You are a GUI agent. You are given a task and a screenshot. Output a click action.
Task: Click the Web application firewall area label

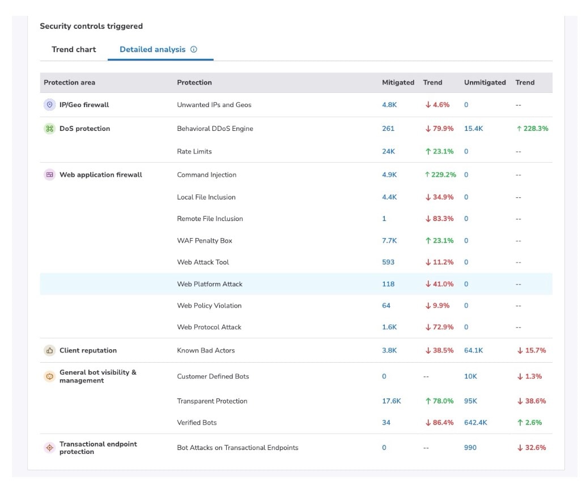[101, 175]
